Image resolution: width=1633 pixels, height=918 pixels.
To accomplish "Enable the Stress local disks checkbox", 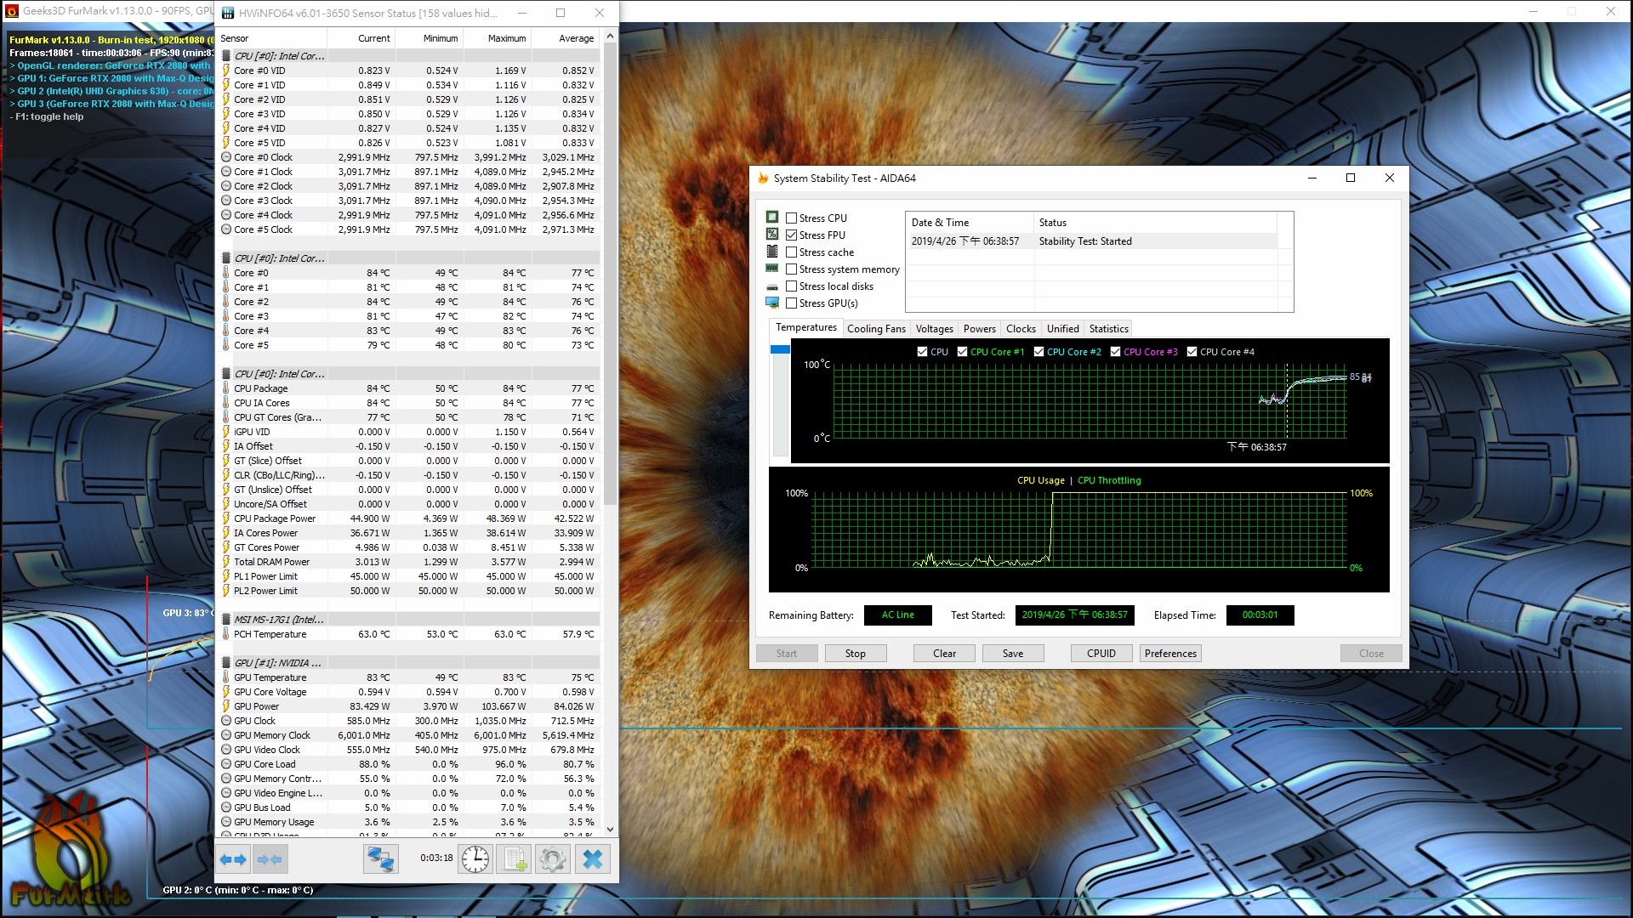I will point(792,286).
